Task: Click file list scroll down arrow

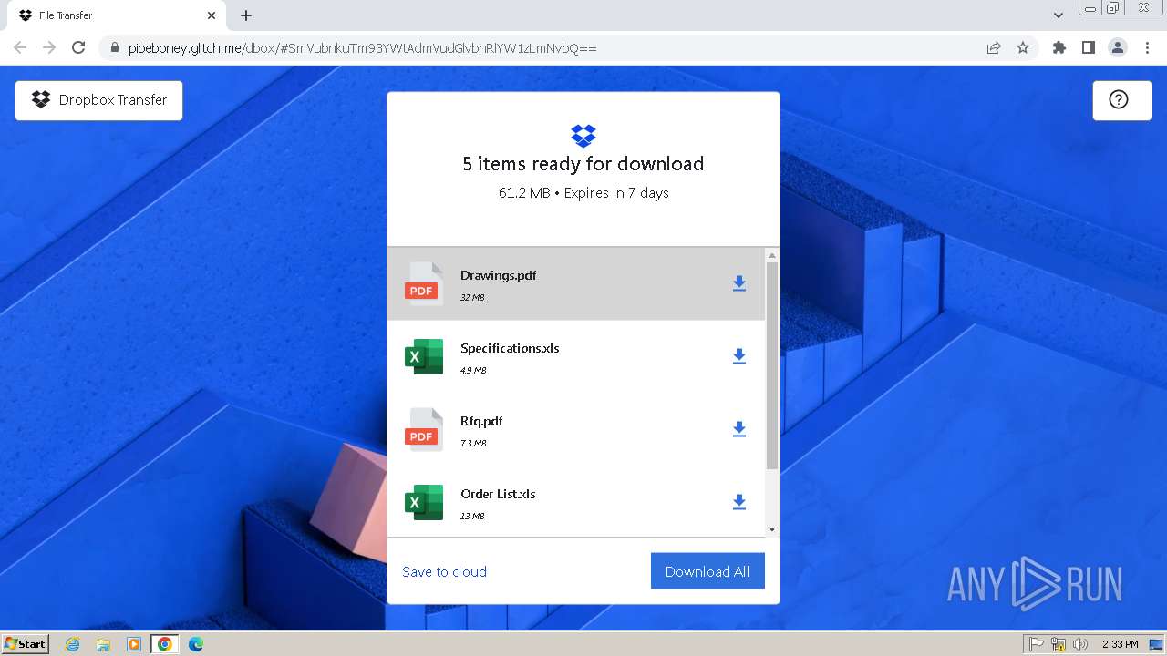Action: coord(772,529)
